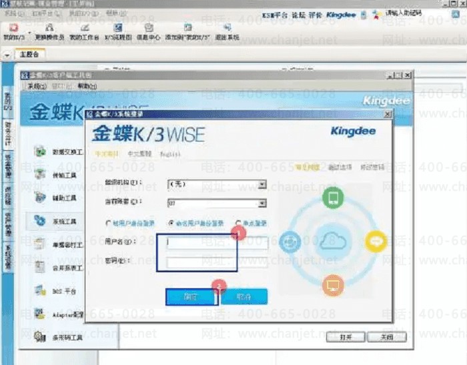Click 关闭 button in client tools window

point(386,337)
